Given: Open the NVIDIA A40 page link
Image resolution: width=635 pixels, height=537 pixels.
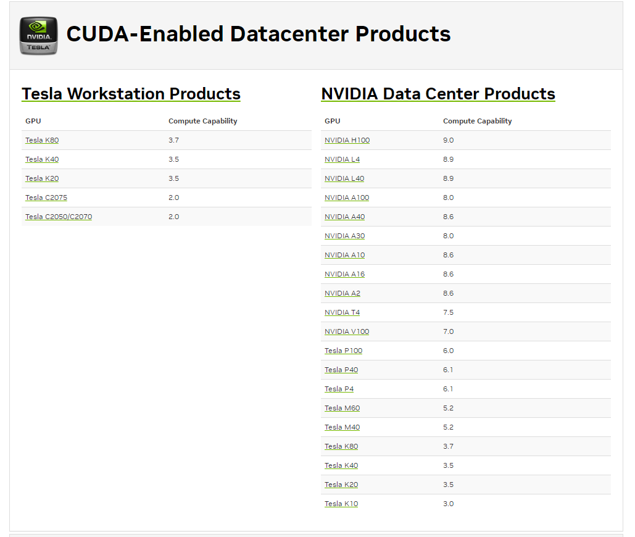Looking at the screenshot, I should pos(344,217).
